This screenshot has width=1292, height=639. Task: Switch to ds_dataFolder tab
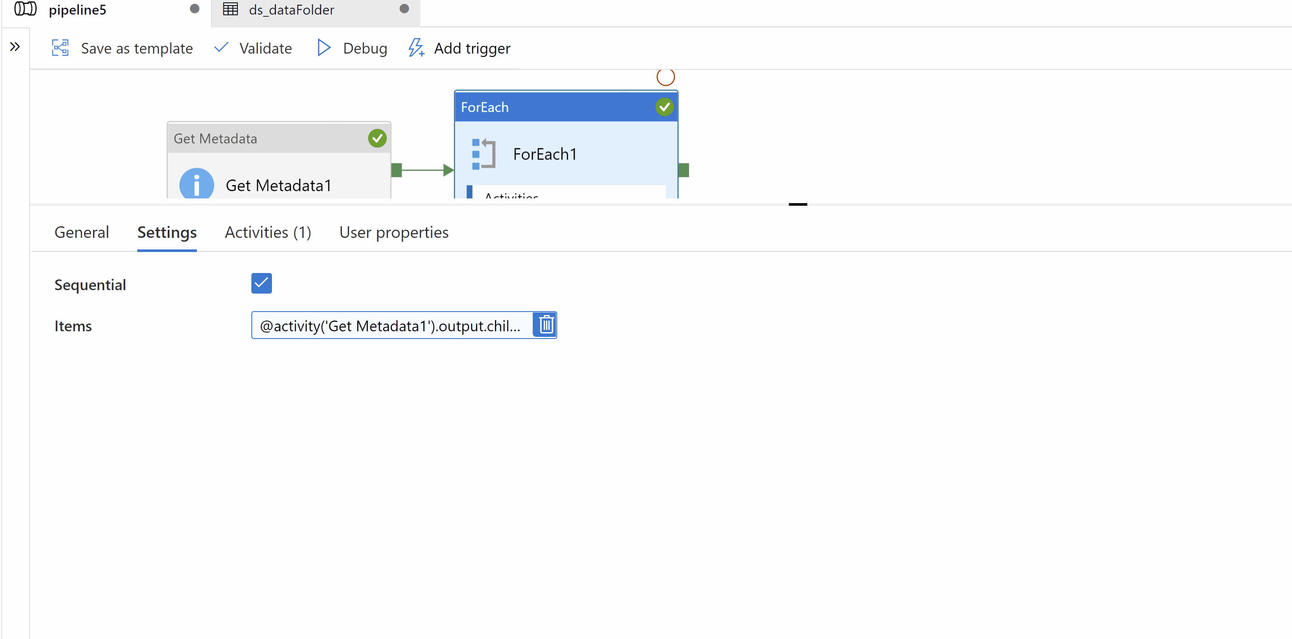pyautogui.click(x=291, y=9)
